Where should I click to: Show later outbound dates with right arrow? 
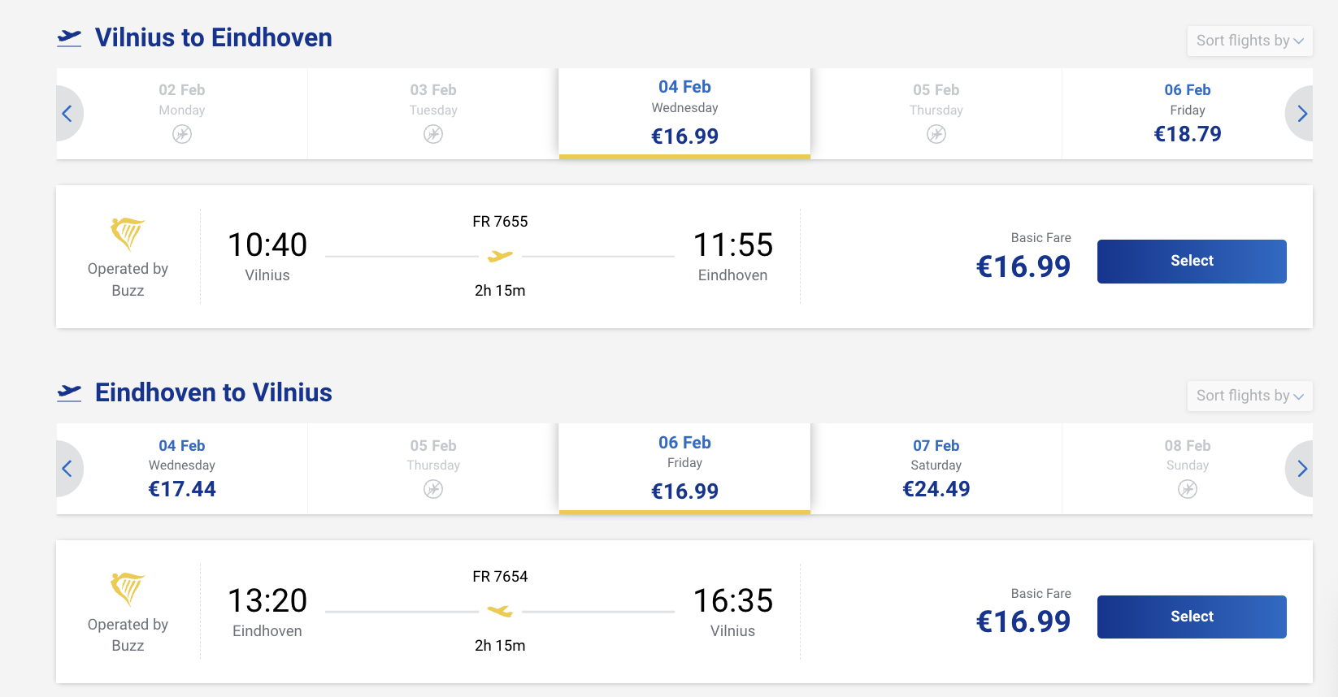coord(1301,114)
